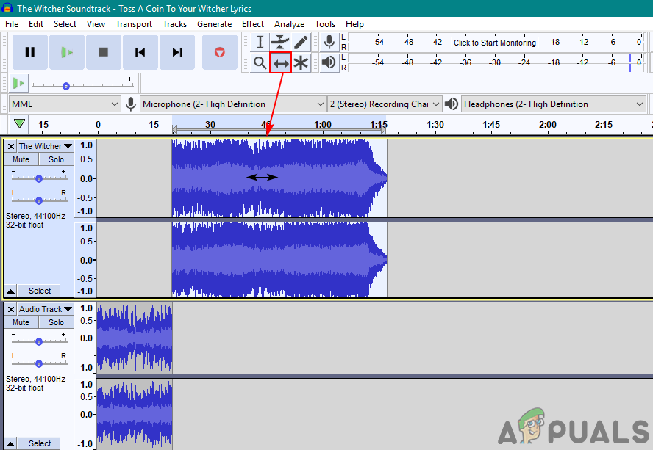Open The Witcher track name menu
This screenshot has width=653, height=450.
[44, 145]
